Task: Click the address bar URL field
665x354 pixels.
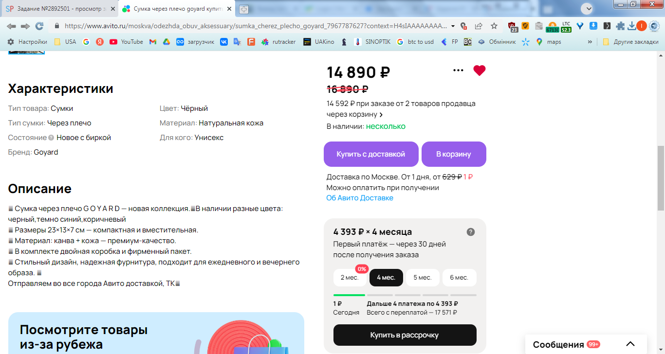Action: pos(255,26)
